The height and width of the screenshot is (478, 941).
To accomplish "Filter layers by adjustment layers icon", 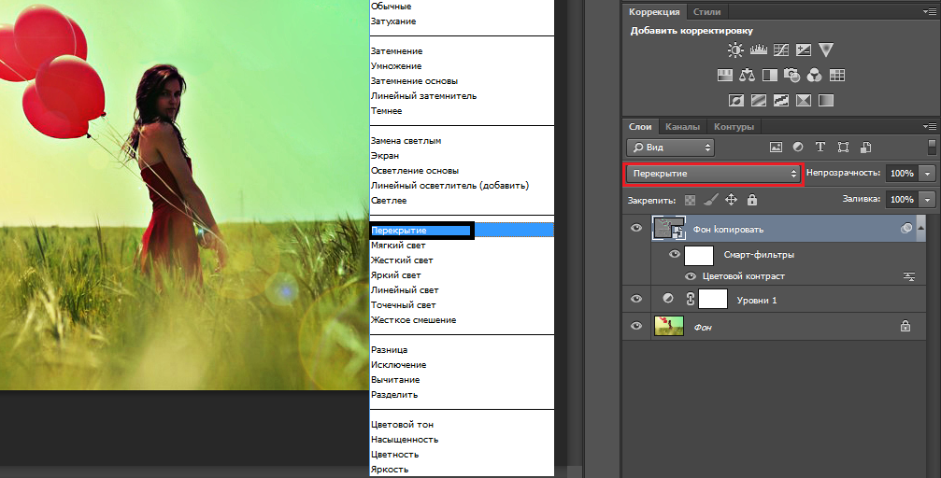I will coord(798,147).
